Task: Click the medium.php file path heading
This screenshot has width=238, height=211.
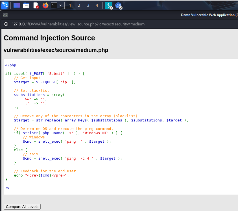Action: [x=56, y=50]
